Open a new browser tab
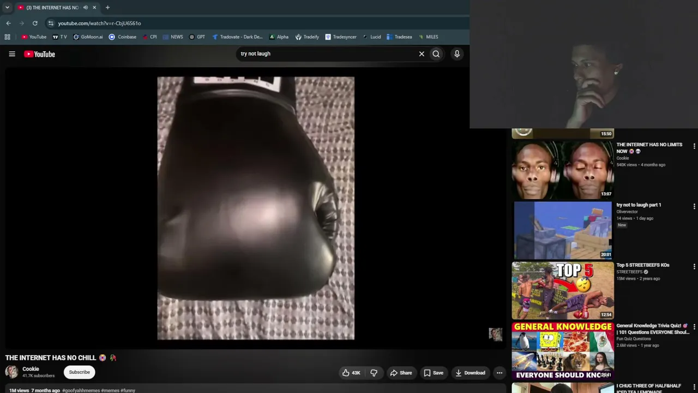Viewport: 698px width, 393px height. click(x=107, y=8)
